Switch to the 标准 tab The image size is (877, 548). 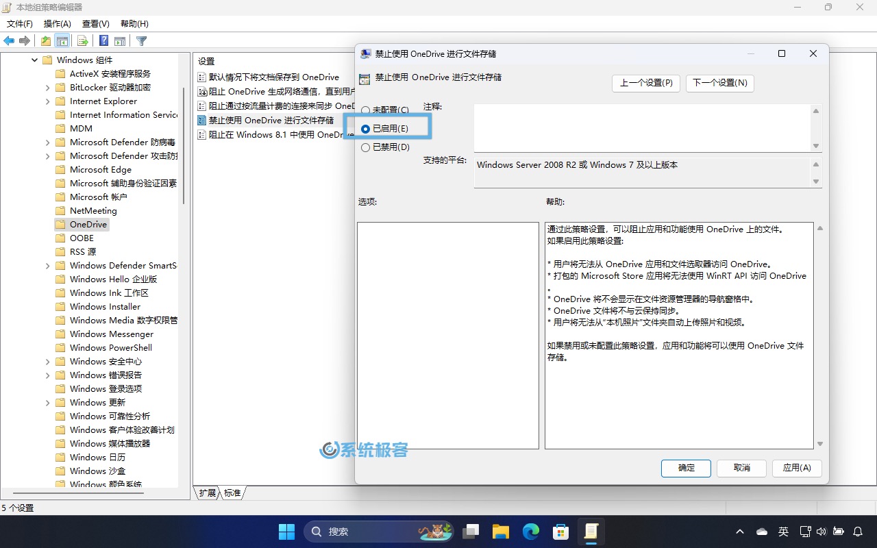[x=232, y=493]
